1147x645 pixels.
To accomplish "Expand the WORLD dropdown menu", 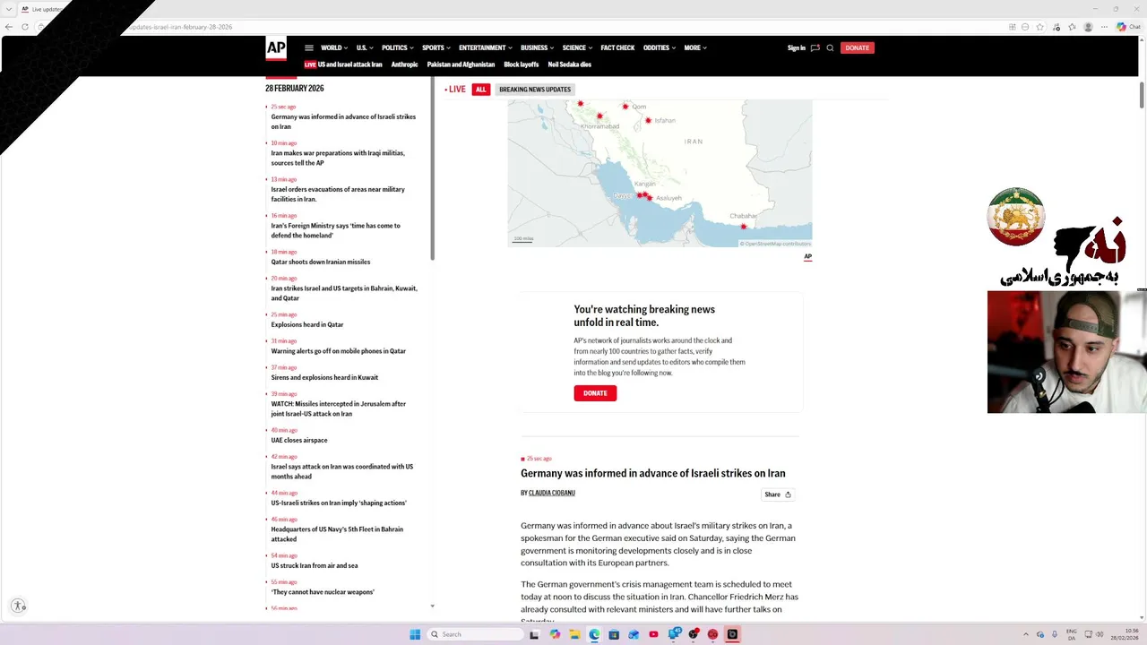I will 334,48.
